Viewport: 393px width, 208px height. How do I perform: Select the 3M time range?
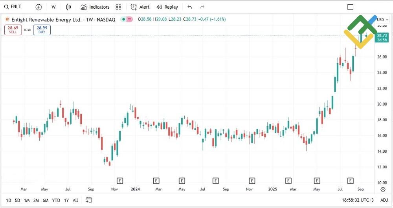click(x=36, y=200)
